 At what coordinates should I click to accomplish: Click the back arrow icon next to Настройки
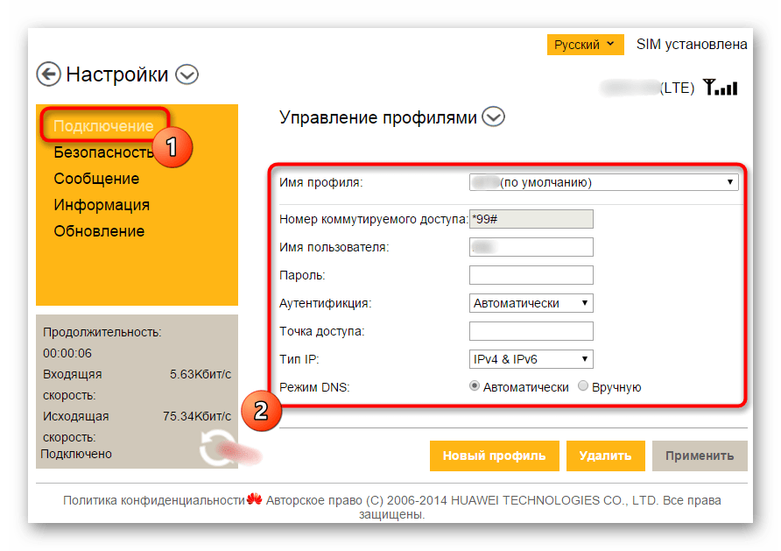pos(48,74)
